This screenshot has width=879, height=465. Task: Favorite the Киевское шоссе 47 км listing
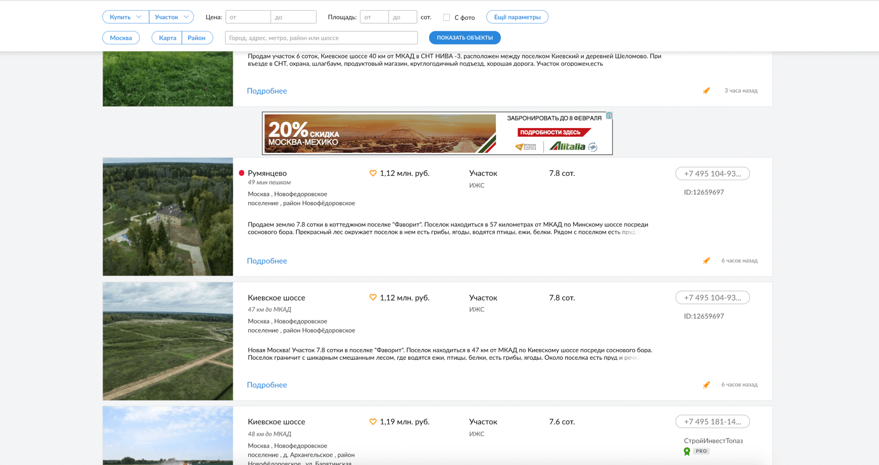pyautogui.click(x=373, y=297)
